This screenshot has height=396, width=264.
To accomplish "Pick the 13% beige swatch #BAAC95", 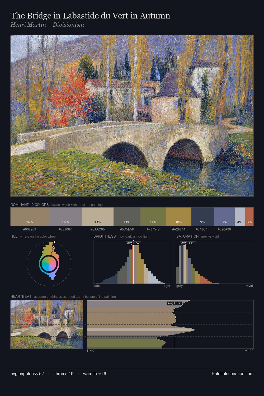I will pyautogui.click(x=98, y=217).
